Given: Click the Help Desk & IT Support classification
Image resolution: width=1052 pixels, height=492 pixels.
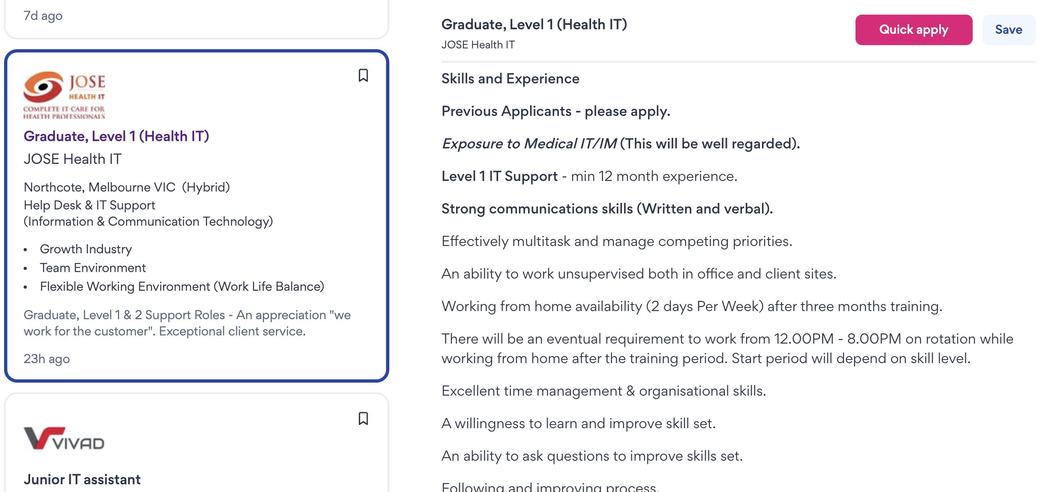Looking at the screenshot, I should pyautogui.click(x=89, y=205).
